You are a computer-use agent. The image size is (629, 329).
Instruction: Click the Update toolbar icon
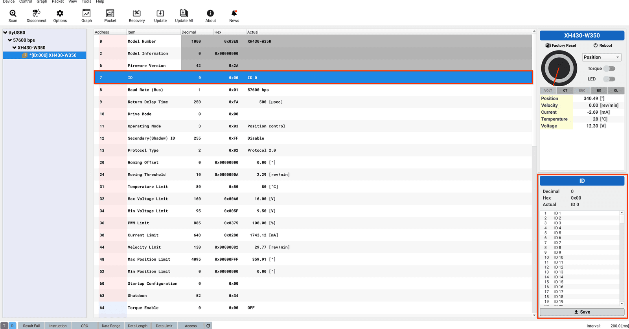point(160,16)
